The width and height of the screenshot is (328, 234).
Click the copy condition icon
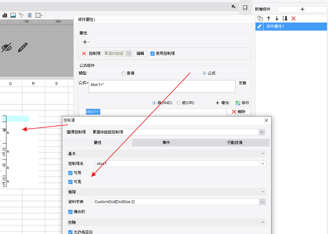(260, 18)
